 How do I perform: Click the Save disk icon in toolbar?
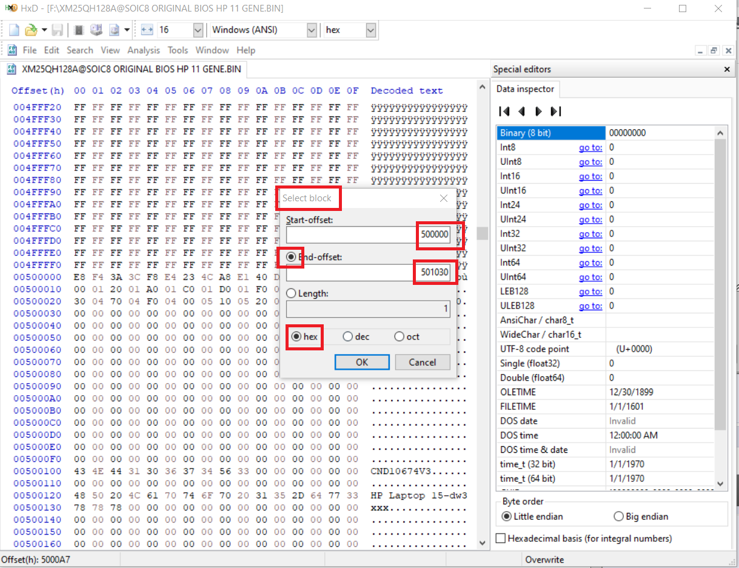point(58,30)
